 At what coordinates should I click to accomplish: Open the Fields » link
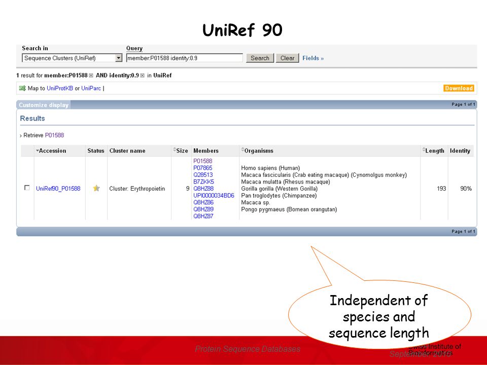coord(313,58)
